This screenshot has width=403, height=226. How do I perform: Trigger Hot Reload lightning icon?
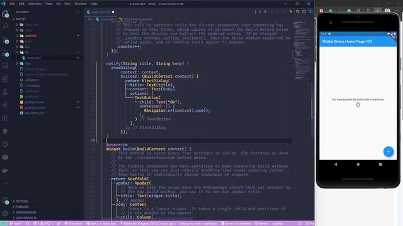click(291, 12)
